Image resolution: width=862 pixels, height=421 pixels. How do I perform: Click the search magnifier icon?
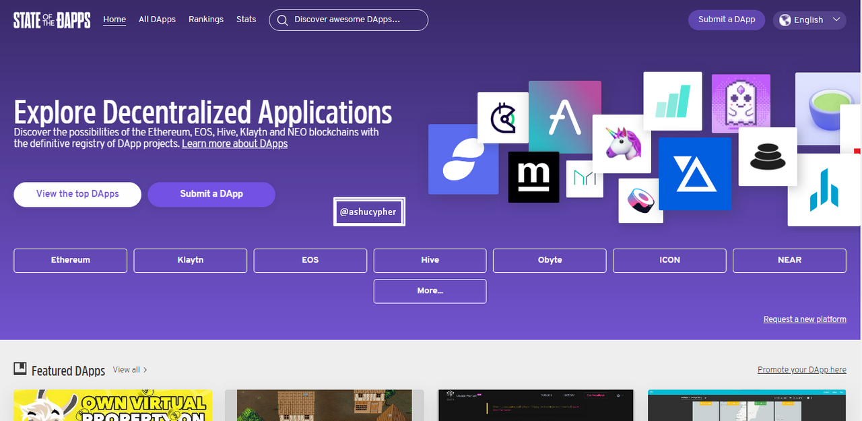coord(283,20)
